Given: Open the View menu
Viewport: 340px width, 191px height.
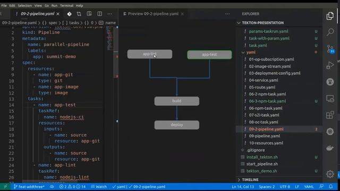Looking at the screenshot, I should pyautogui.click(x=38, y=6).
